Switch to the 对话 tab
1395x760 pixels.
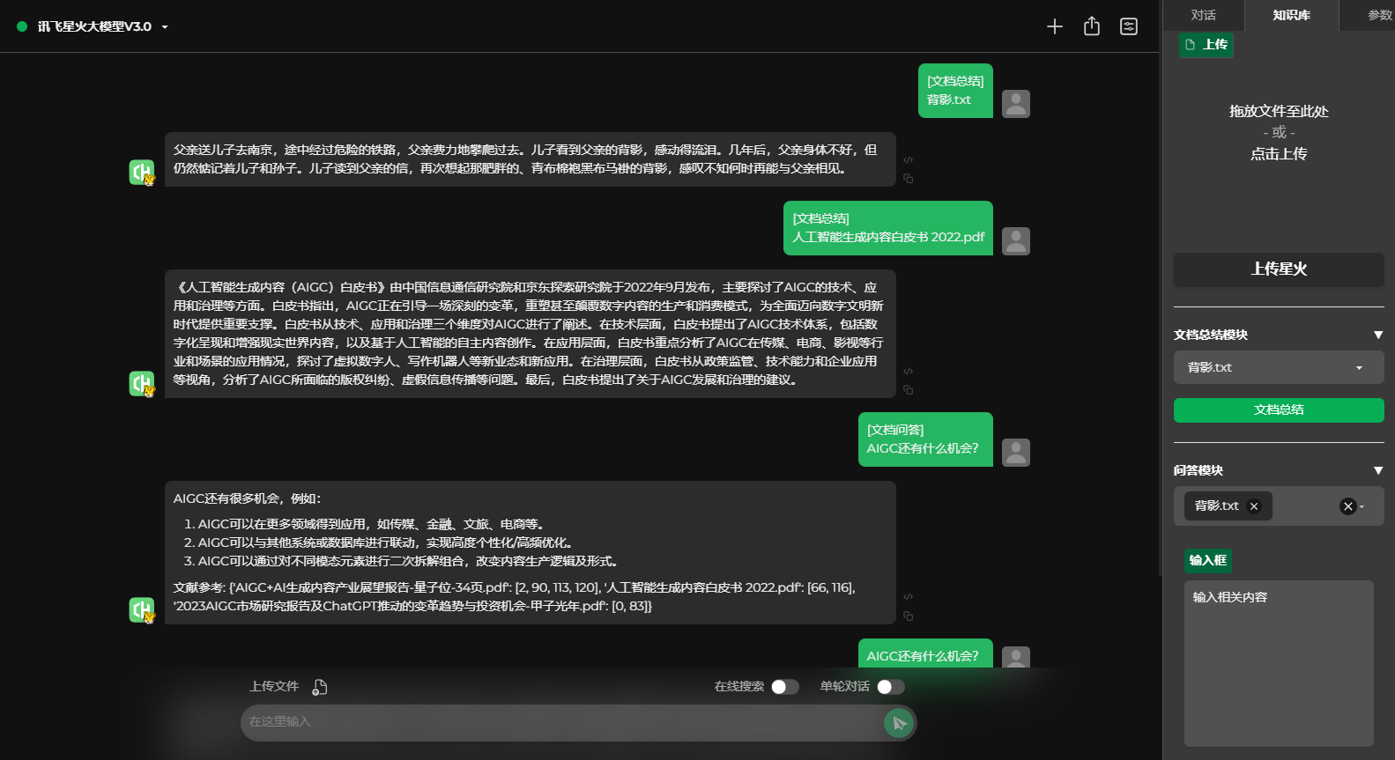click(1203, 15)
